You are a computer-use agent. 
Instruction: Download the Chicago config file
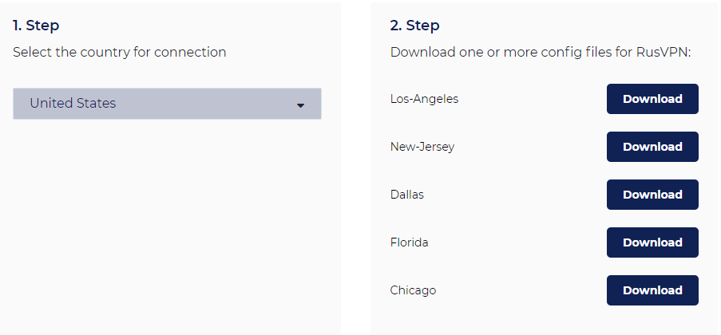pyautogui.click(x=652, y=290)
